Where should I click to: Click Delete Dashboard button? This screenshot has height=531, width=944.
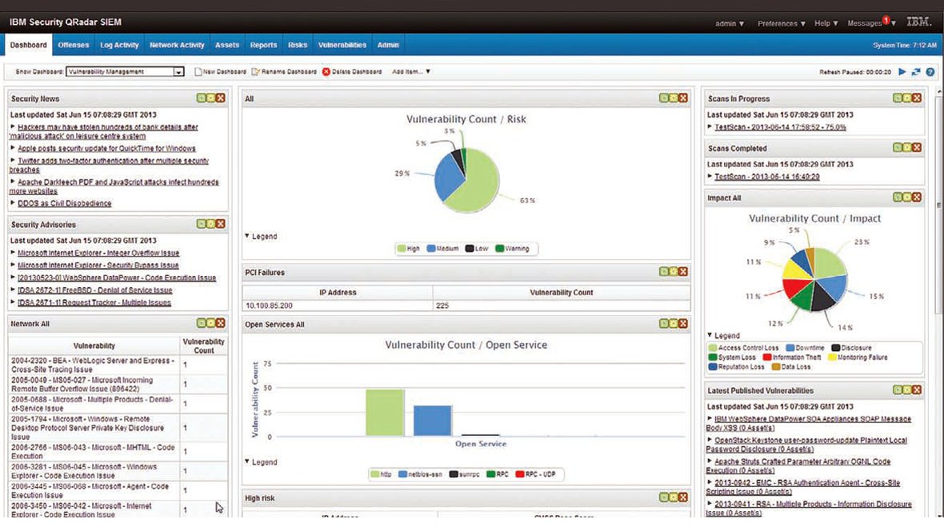coord(351,72)
